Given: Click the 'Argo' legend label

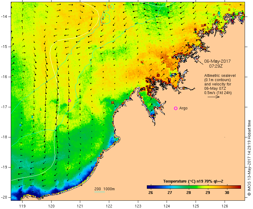Looking at the screenshot, I should pyautogui.click(x=184, y=108).
